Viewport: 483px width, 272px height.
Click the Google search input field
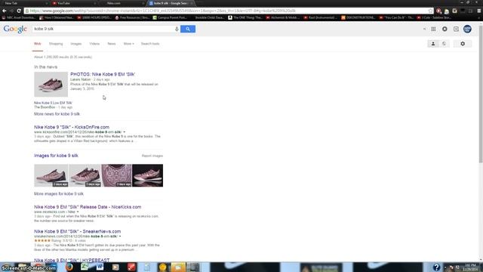[103, 29]
